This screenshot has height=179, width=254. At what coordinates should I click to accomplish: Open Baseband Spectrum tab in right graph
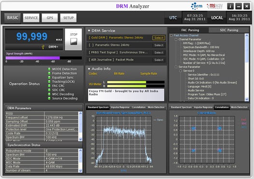click(181, 107)
